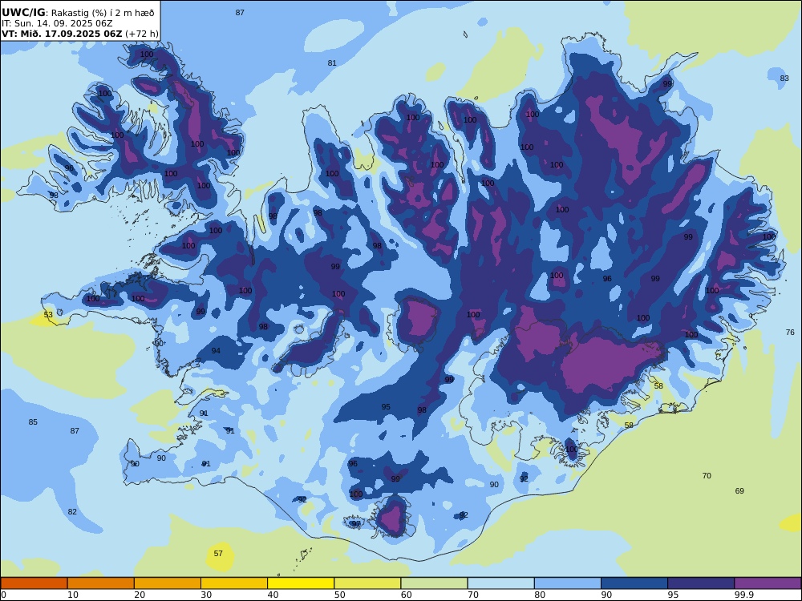Viewport: 802px width, 601px height.
Task: Select the '20' legend tick label
Action: click(140, 595)
